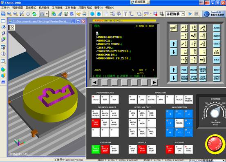Click the zoom in magnifier toolbar icon
226x162 pixels.
(x=9, y=14)
